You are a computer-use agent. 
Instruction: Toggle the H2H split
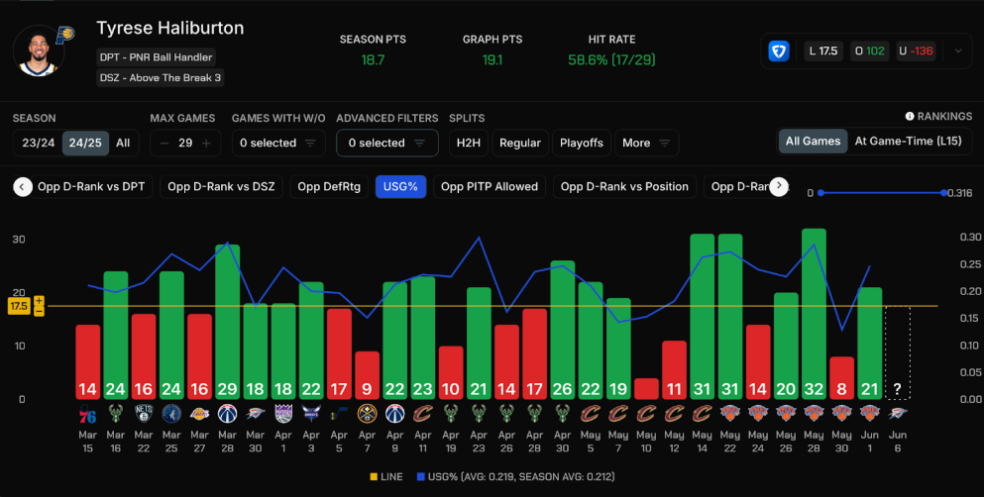tap(468, 143)
